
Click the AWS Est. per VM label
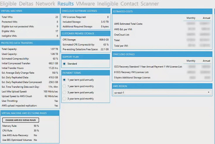[x=123, y=29]
